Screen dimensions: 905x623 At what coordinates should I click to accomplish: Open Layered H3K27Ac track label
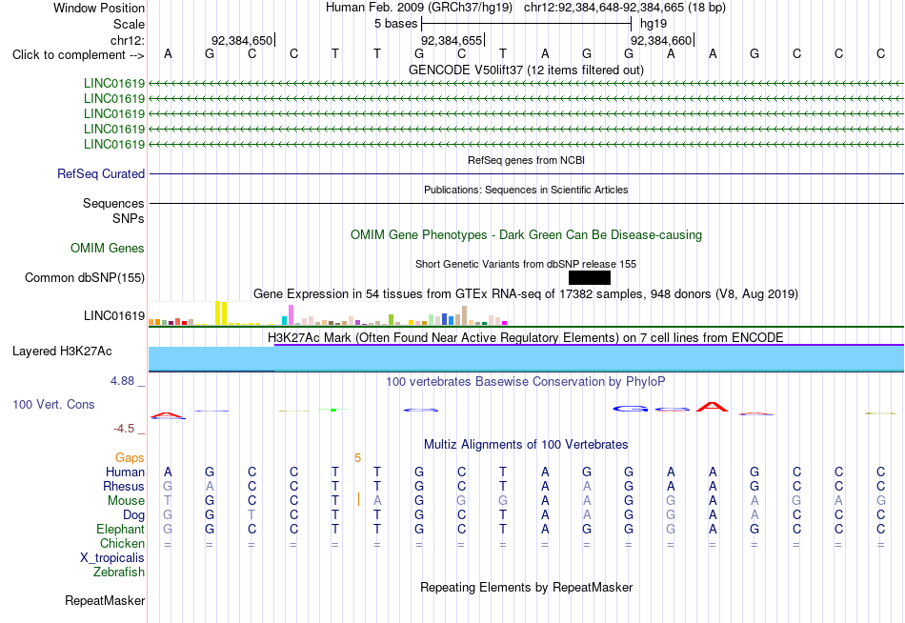(62, 352)
